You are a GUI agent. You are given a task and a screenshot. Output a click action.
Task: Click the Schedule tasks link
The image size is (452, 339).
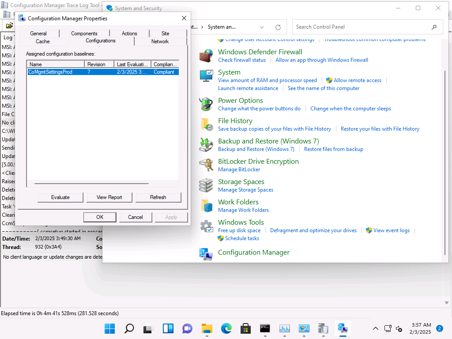point(242,238)
